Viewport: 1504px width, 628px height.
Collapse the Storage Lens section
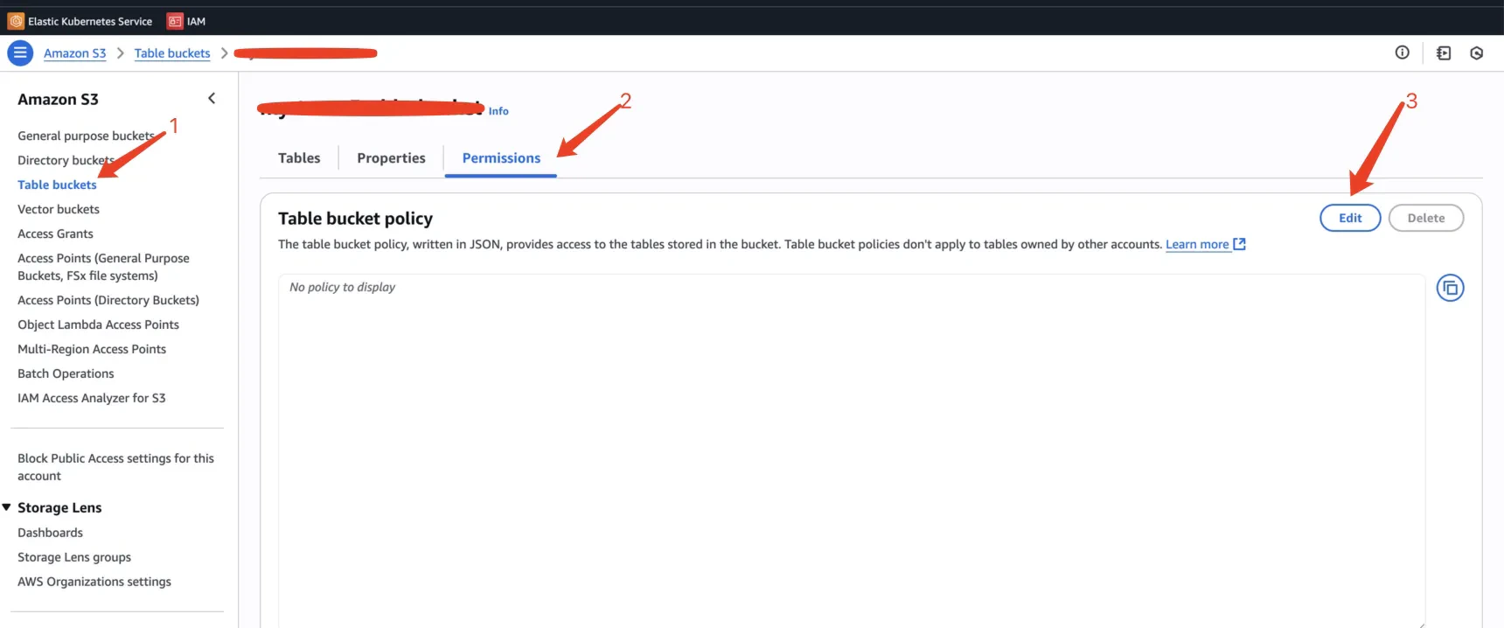7,507
